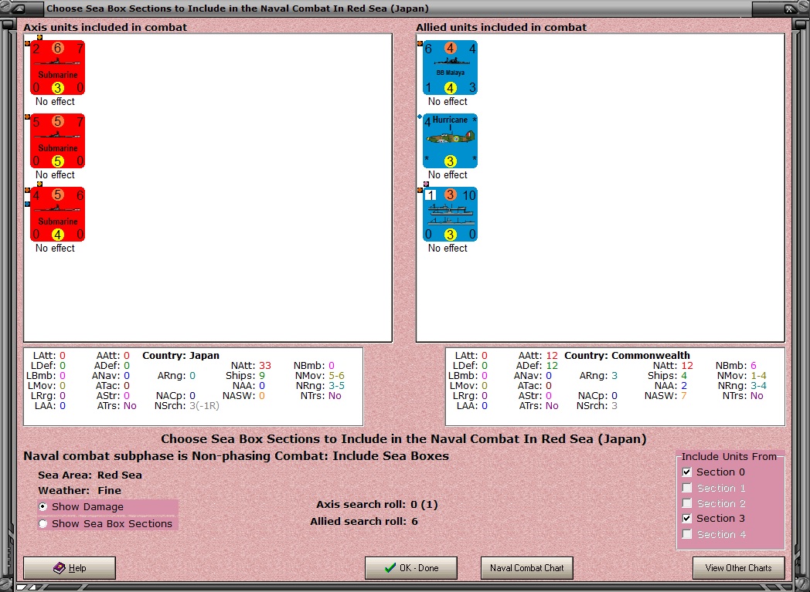The width and height of the screenshot is (810, 592).
Task: Select the bottom damaged Submarine counter
Action: (56, 214)
